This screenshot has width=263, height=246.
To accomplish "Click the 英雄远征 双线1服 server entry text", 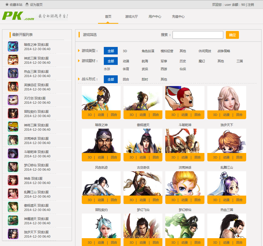I will 37,85.
